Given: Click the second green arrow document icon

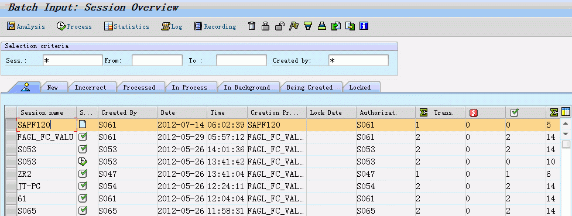Looking at the screenshot, I should point(350,26).
